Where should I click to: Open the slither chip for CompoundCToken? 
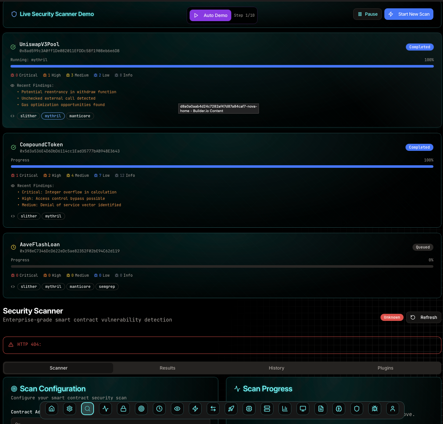(x=29, y=216)
